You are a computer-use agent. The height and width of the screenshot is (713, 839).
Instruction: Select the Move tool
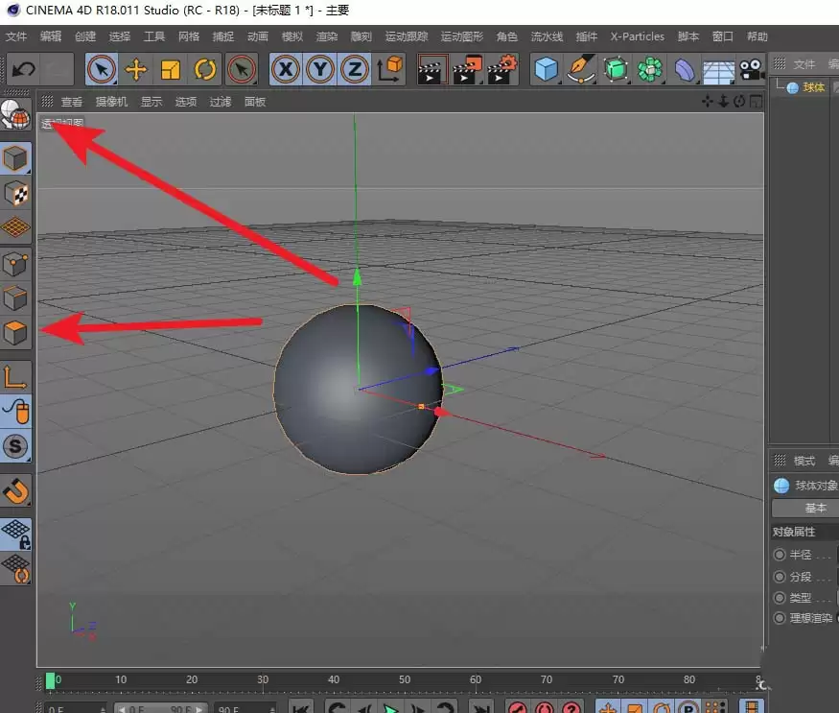pos(136,69)
